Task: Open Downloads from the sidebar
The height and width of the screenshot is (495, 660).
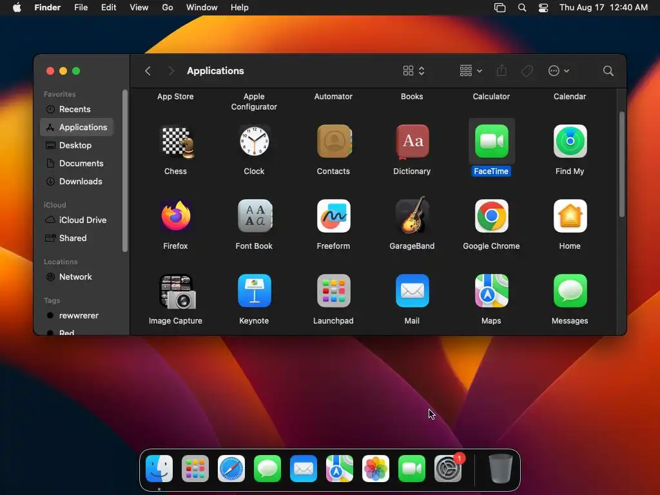Action: point(77,181)
